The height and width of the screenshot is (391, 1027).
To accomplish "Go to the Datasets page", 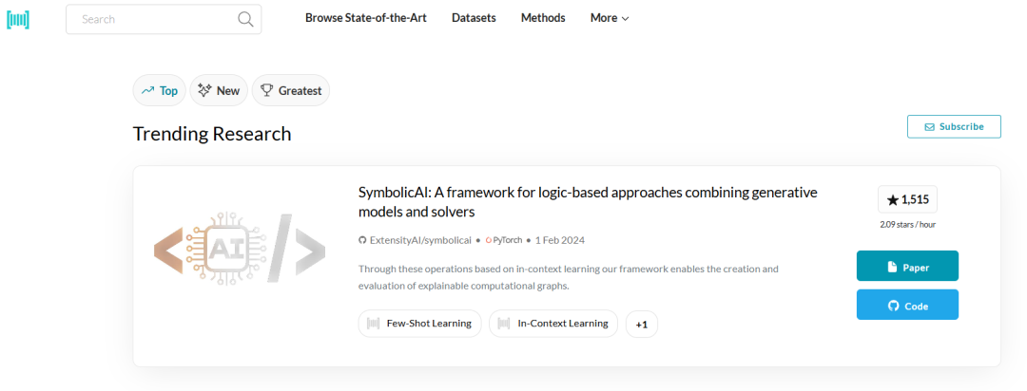I will pyautogui.click(x=474, y=18).
